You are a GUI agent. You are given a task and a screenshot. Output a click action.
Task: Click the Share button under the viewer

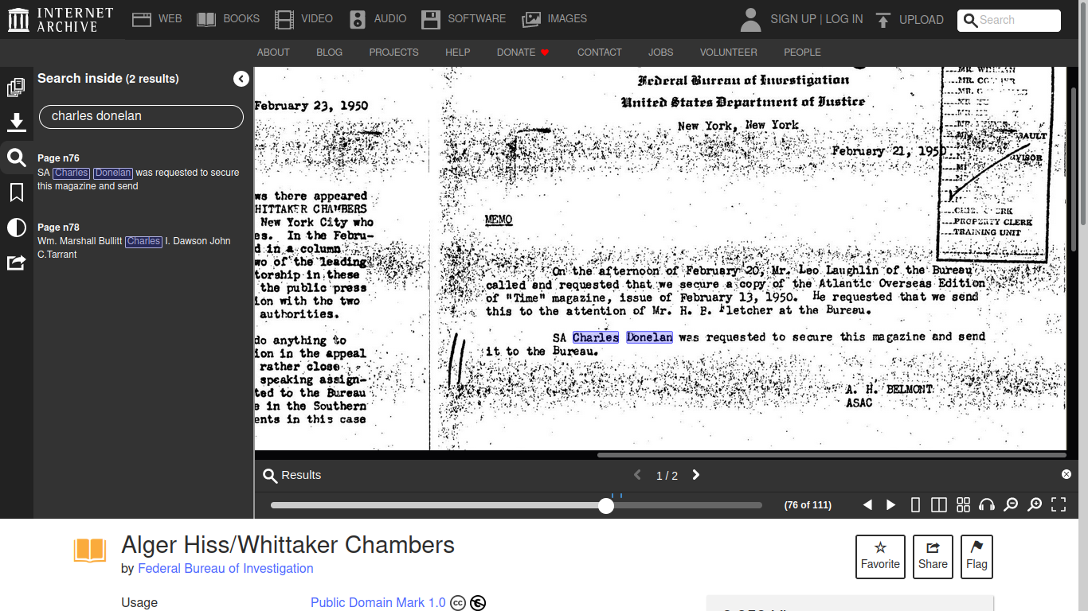click(x=933, y=556)
